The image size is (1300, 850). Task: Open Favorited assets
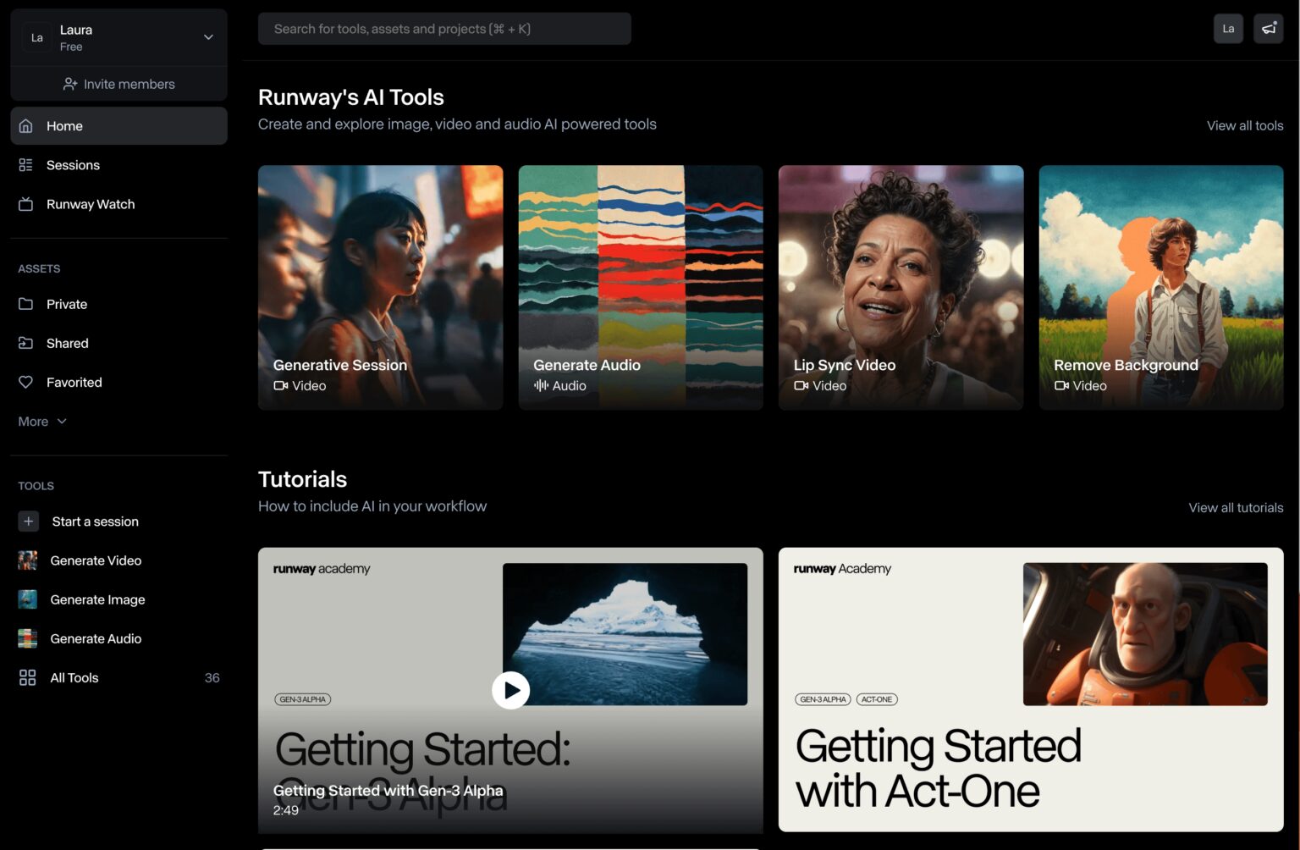[118, 382]
